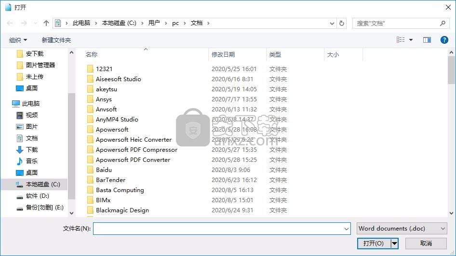
Task: Sort by 大小 column header
Action: (333, 54)
